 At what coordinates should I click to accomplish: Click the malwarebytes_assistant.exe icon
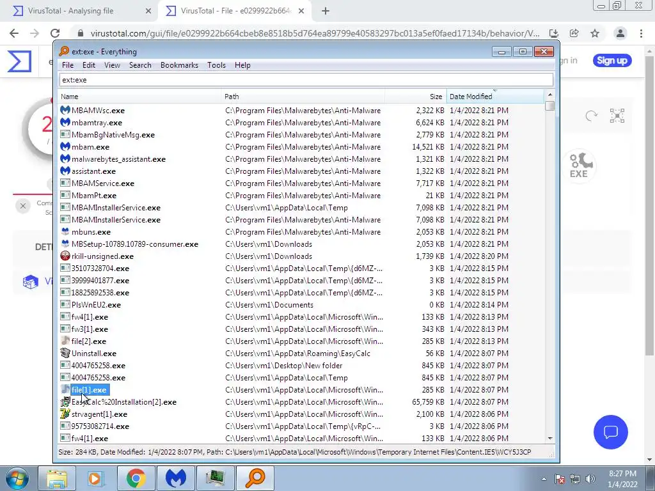click(65, 159)
